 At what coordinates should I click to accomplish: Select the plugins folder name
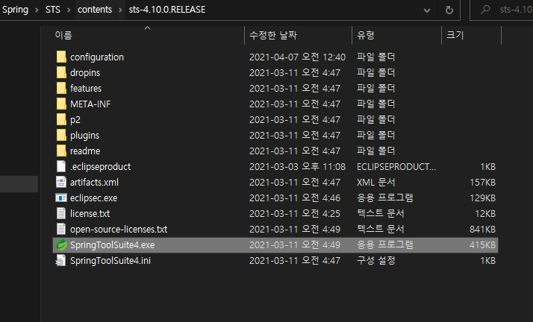[x=84, y=136]
